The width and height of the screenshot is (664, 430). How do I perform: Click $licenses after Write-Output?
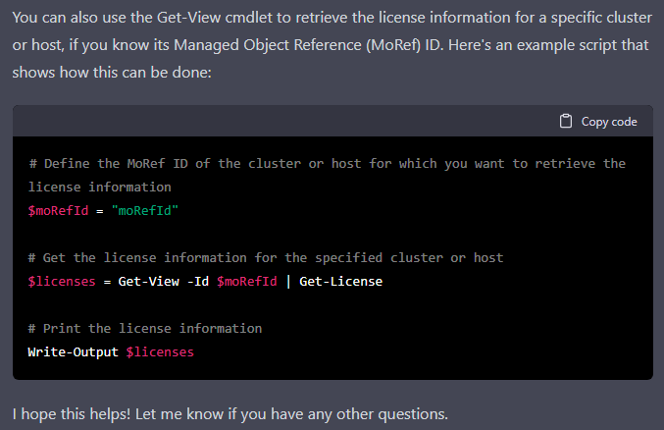160,352
